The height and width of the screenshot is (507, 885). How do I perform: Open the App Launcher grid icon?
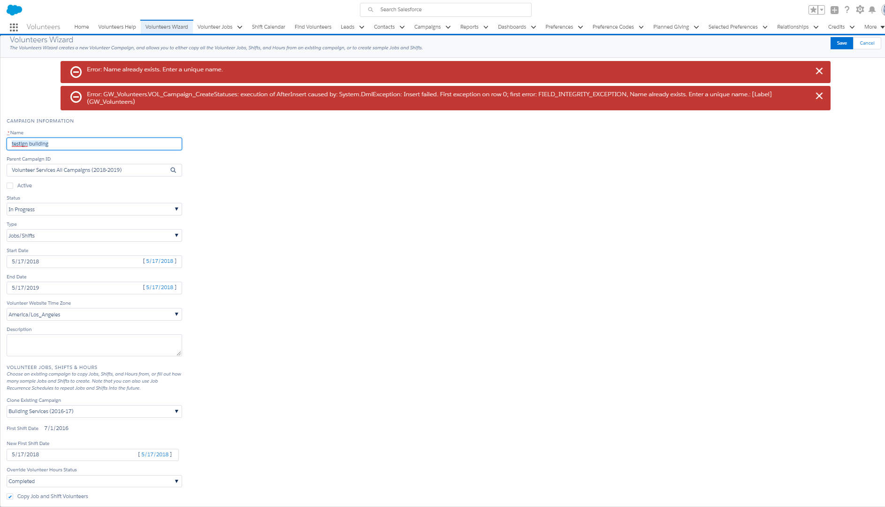(14, 27)
